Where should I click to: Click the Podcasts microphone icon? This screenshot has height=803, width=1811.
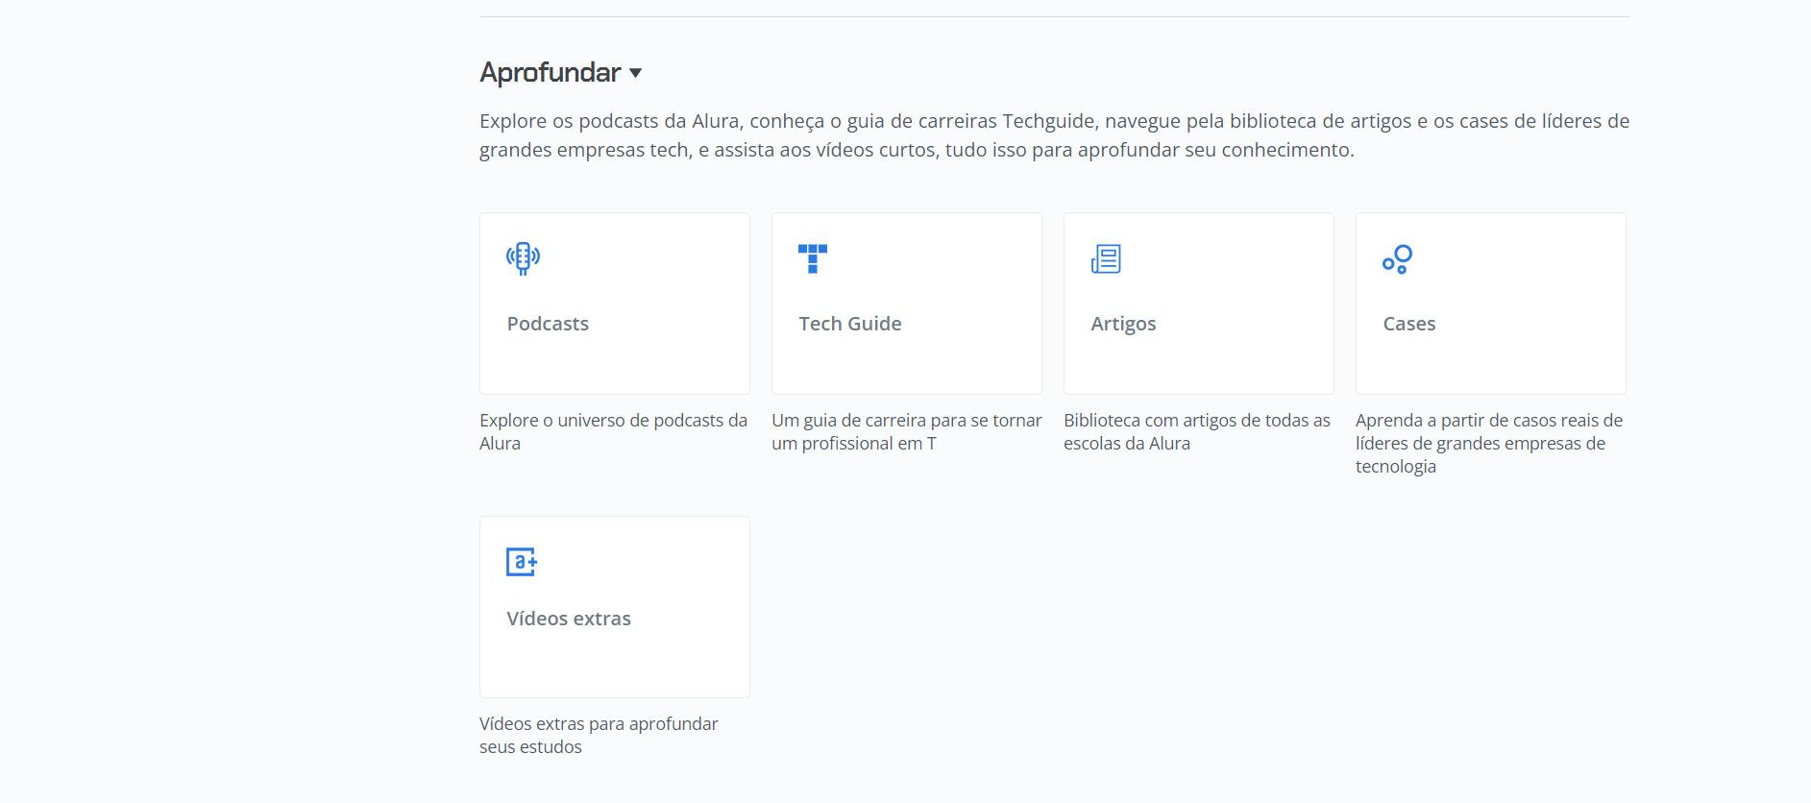click(x=523, y=258)
